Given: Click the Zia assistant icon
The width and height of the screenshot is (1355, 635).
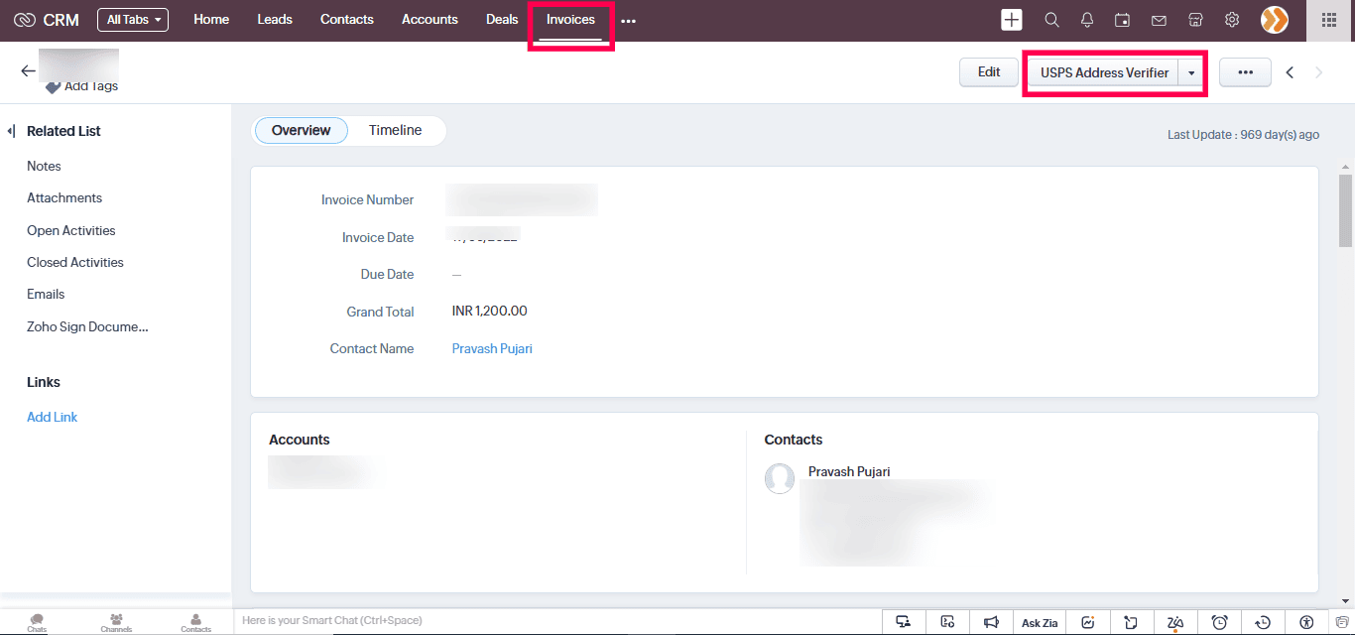Looking at the screenshot, I should [x=1175, y=622].
